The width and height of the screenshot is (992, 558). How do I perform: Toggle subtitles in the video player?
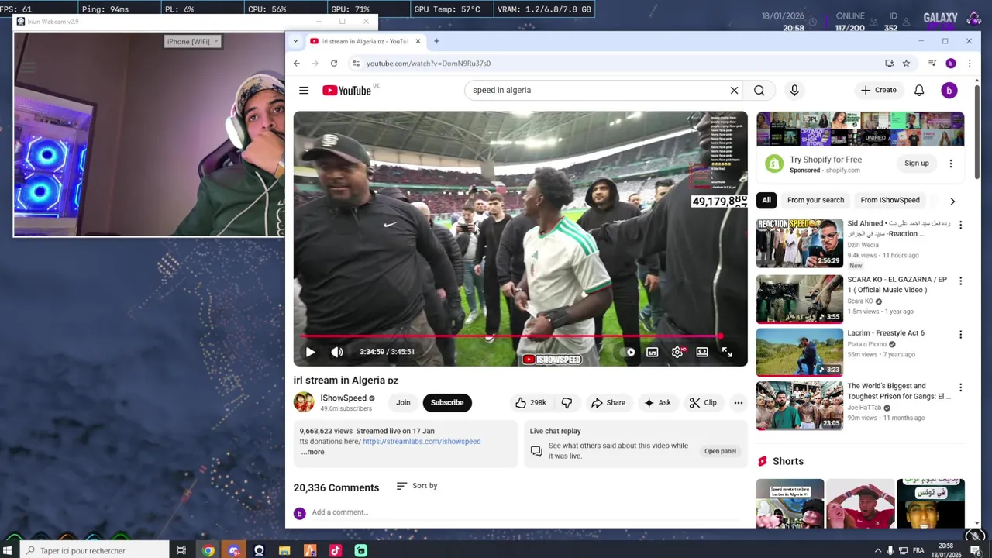[653, 352]
